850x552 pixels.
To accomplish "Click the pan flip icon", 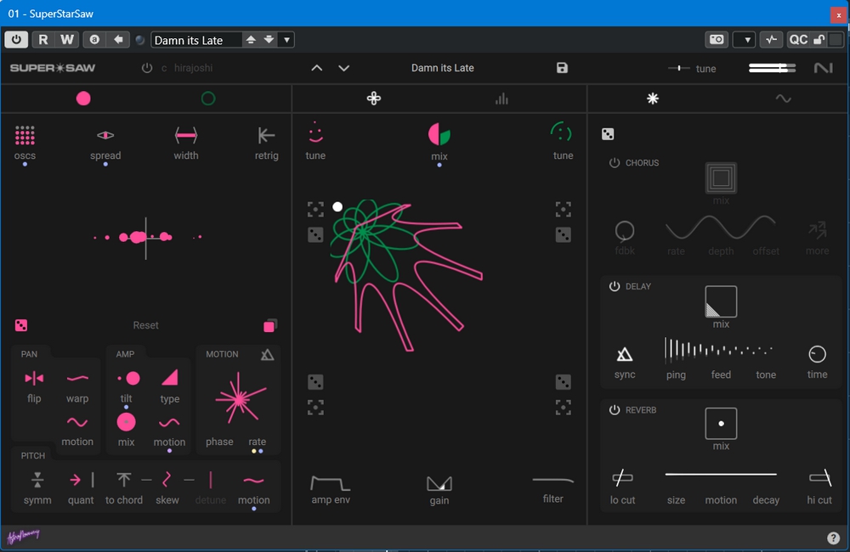I will [34, 378].
